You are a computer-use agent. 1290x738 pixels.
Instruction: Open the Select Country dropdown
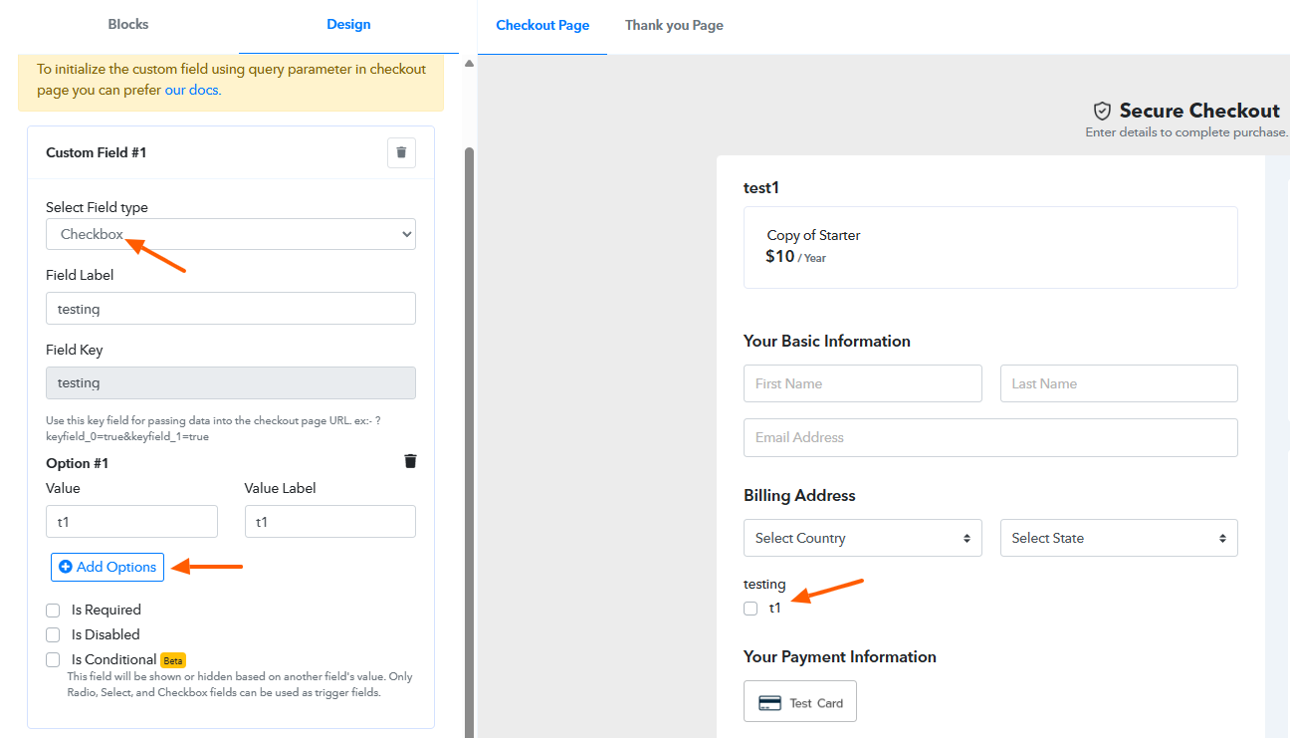coord(862,538)
